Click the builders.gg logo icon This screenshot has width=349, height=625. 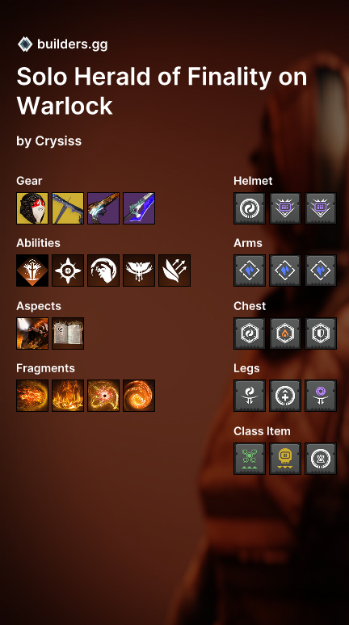coord(25,44)
